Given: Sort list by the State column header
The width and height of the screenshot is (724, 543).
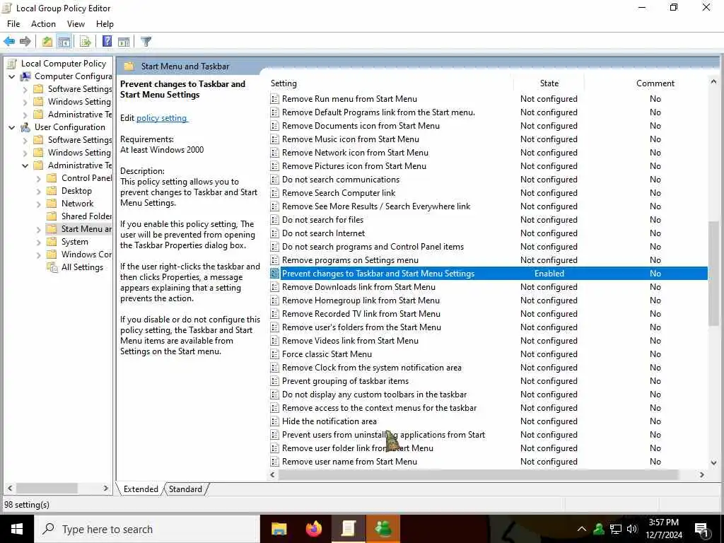Looking at the screenshot, I should pos(549,83).
